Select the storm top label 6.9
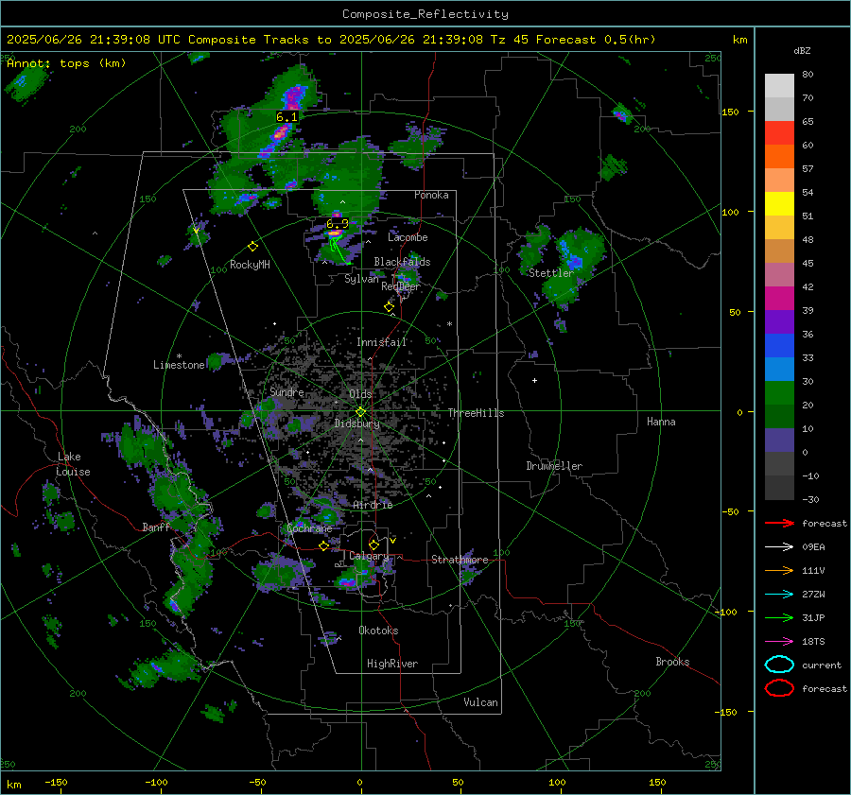This screenshot has height=795, width=851. click(x=337, y=224)
